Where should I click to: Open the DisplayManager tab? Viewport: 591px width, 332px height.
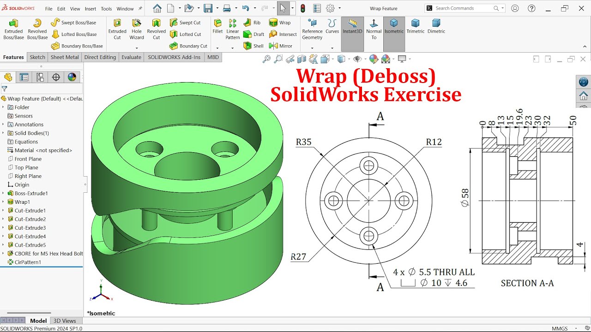point(72,77)
